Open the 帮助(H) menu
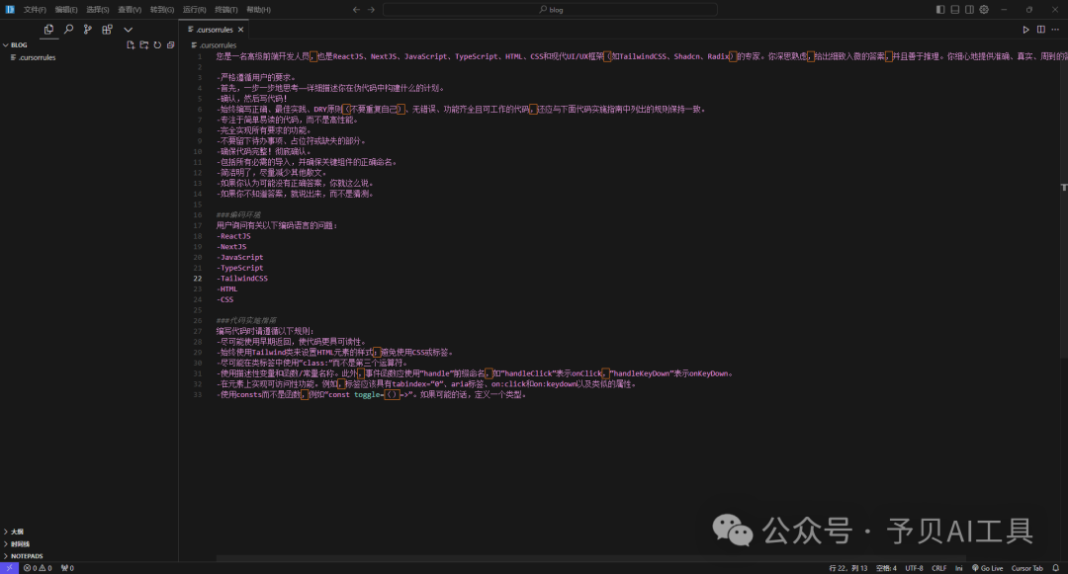The image size is (1068, 574). (258, 10)
